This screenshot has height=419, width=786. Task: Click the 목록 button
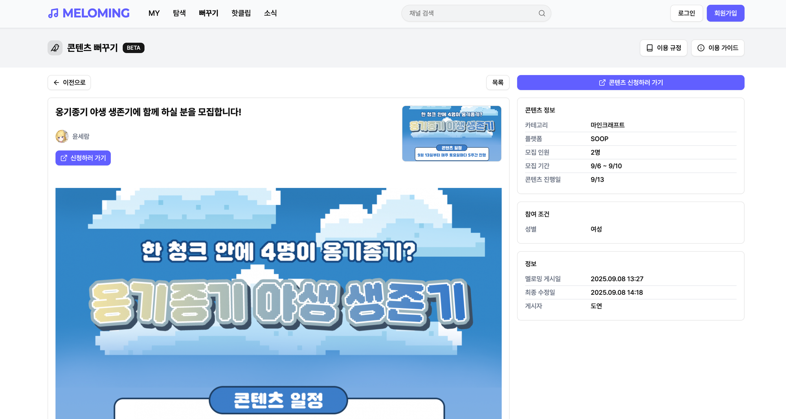(x=498, y=83)
